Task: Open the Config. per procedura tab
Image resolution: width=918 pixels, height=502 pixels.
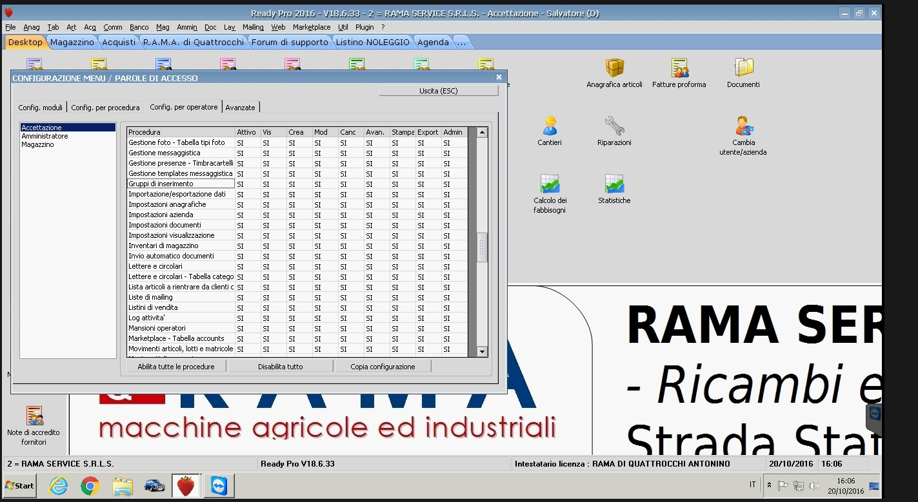Action: pyautogui.click(x=105, y=108)
